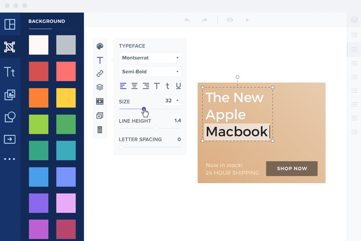This screenshot has height=241, width=361.
Task: Toggle underline text formatting
Action: (x=178, y=86)
